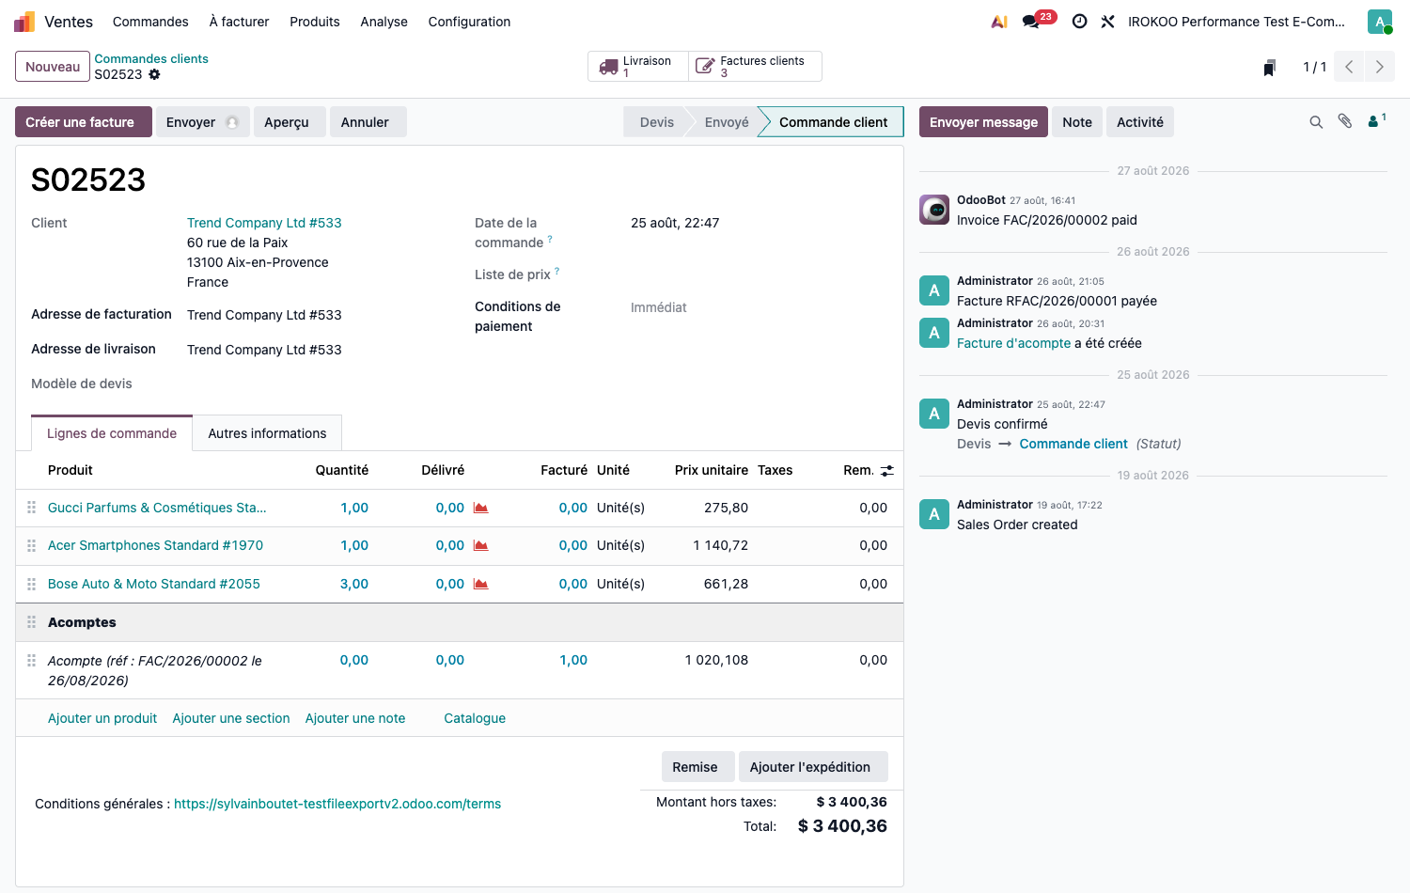Viewport: 1410px width, 893px height.
Task: Click Créer une facture button
Action: pos(84,122)
